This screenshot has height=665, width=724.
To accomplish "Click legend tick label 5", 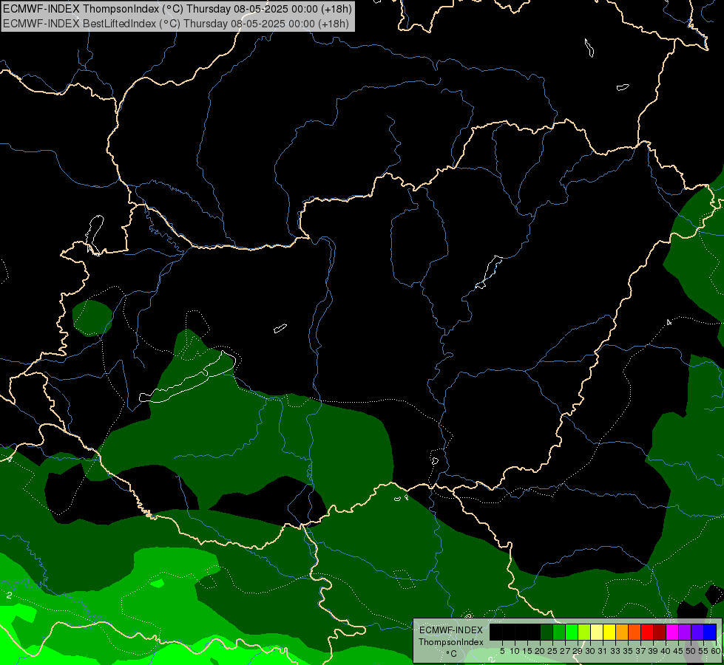I will pyautogui.click(x=502, y=651).
